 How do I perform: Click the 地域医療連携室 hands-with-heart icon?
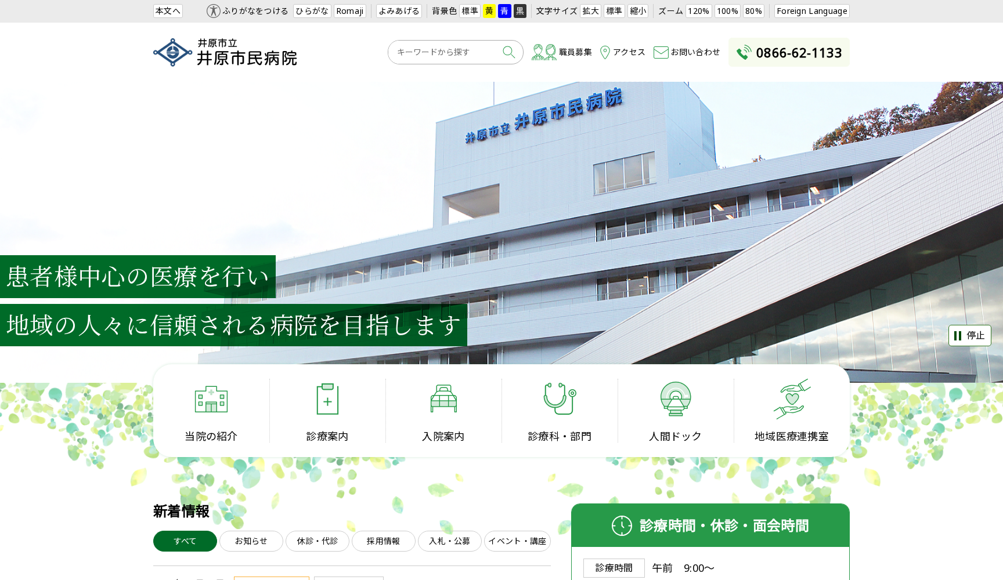pyautogui.click(x=792, y=399)
